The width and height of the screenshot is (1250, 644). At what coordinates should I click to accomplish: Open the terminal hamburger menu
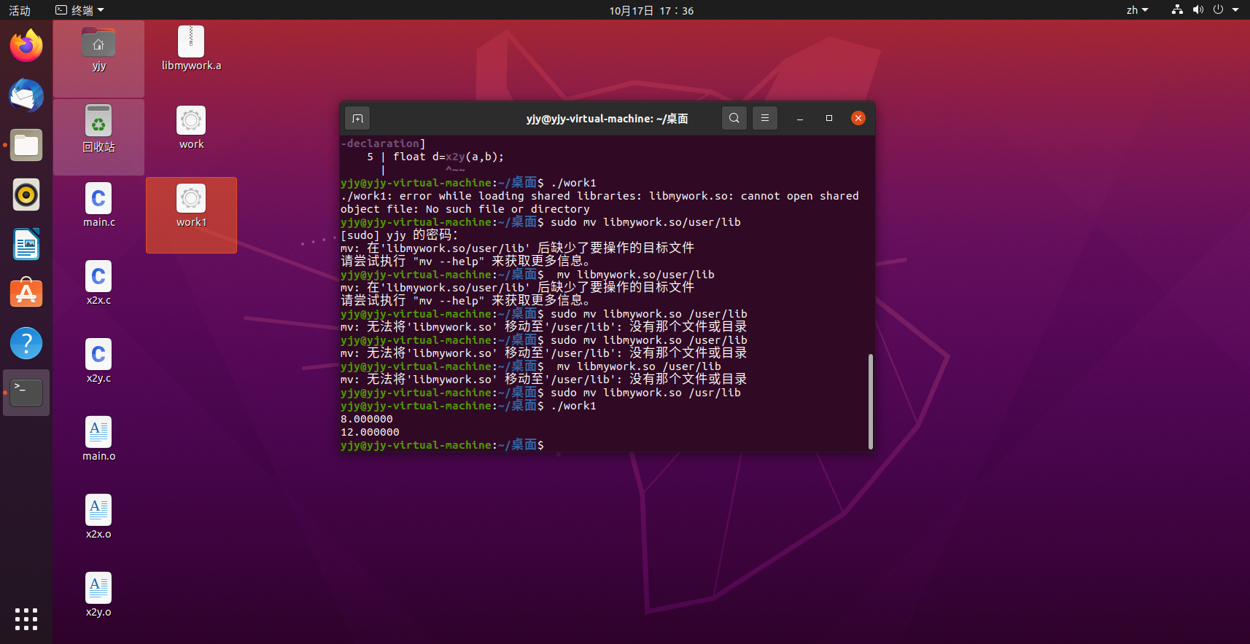click(x=765, y=118)
